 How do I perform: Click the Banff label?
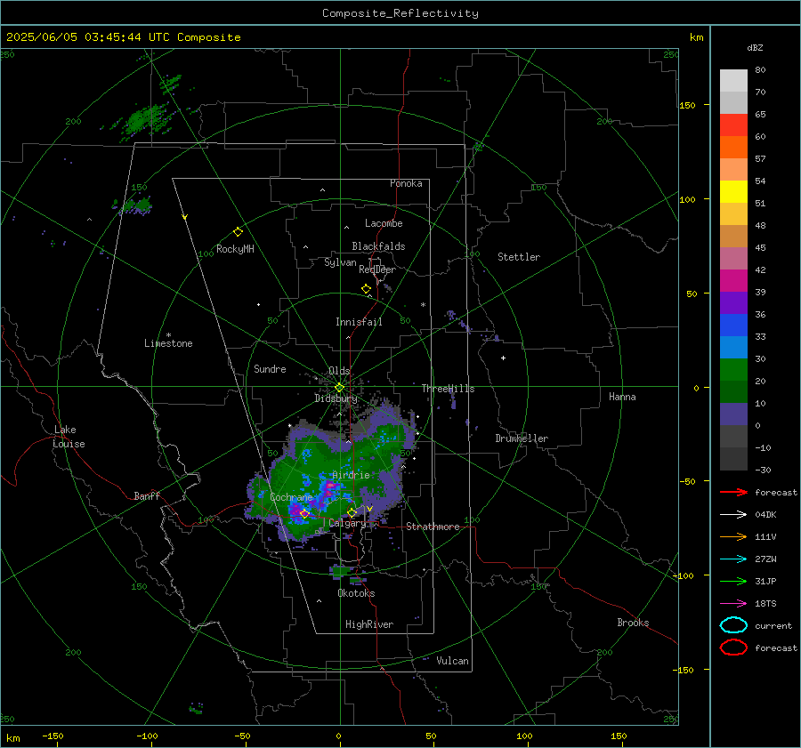pos(147,495)
